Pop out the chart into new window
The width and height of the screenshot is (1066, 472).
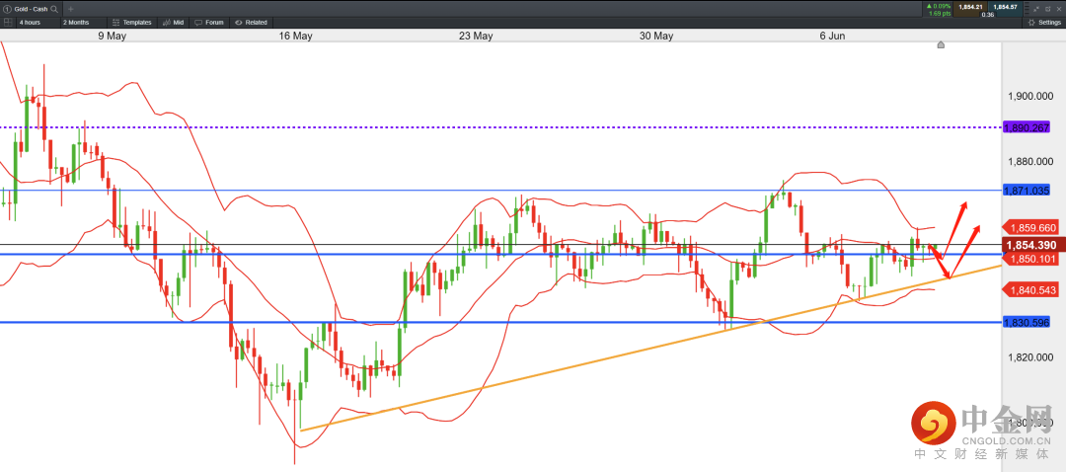click(1047, 9)
